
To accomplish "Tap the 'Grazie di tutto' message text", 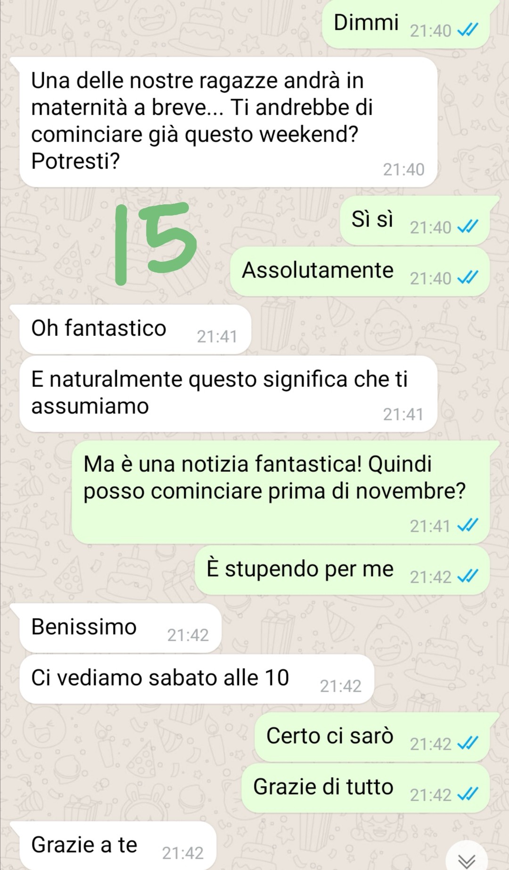I will coord(323,786).
